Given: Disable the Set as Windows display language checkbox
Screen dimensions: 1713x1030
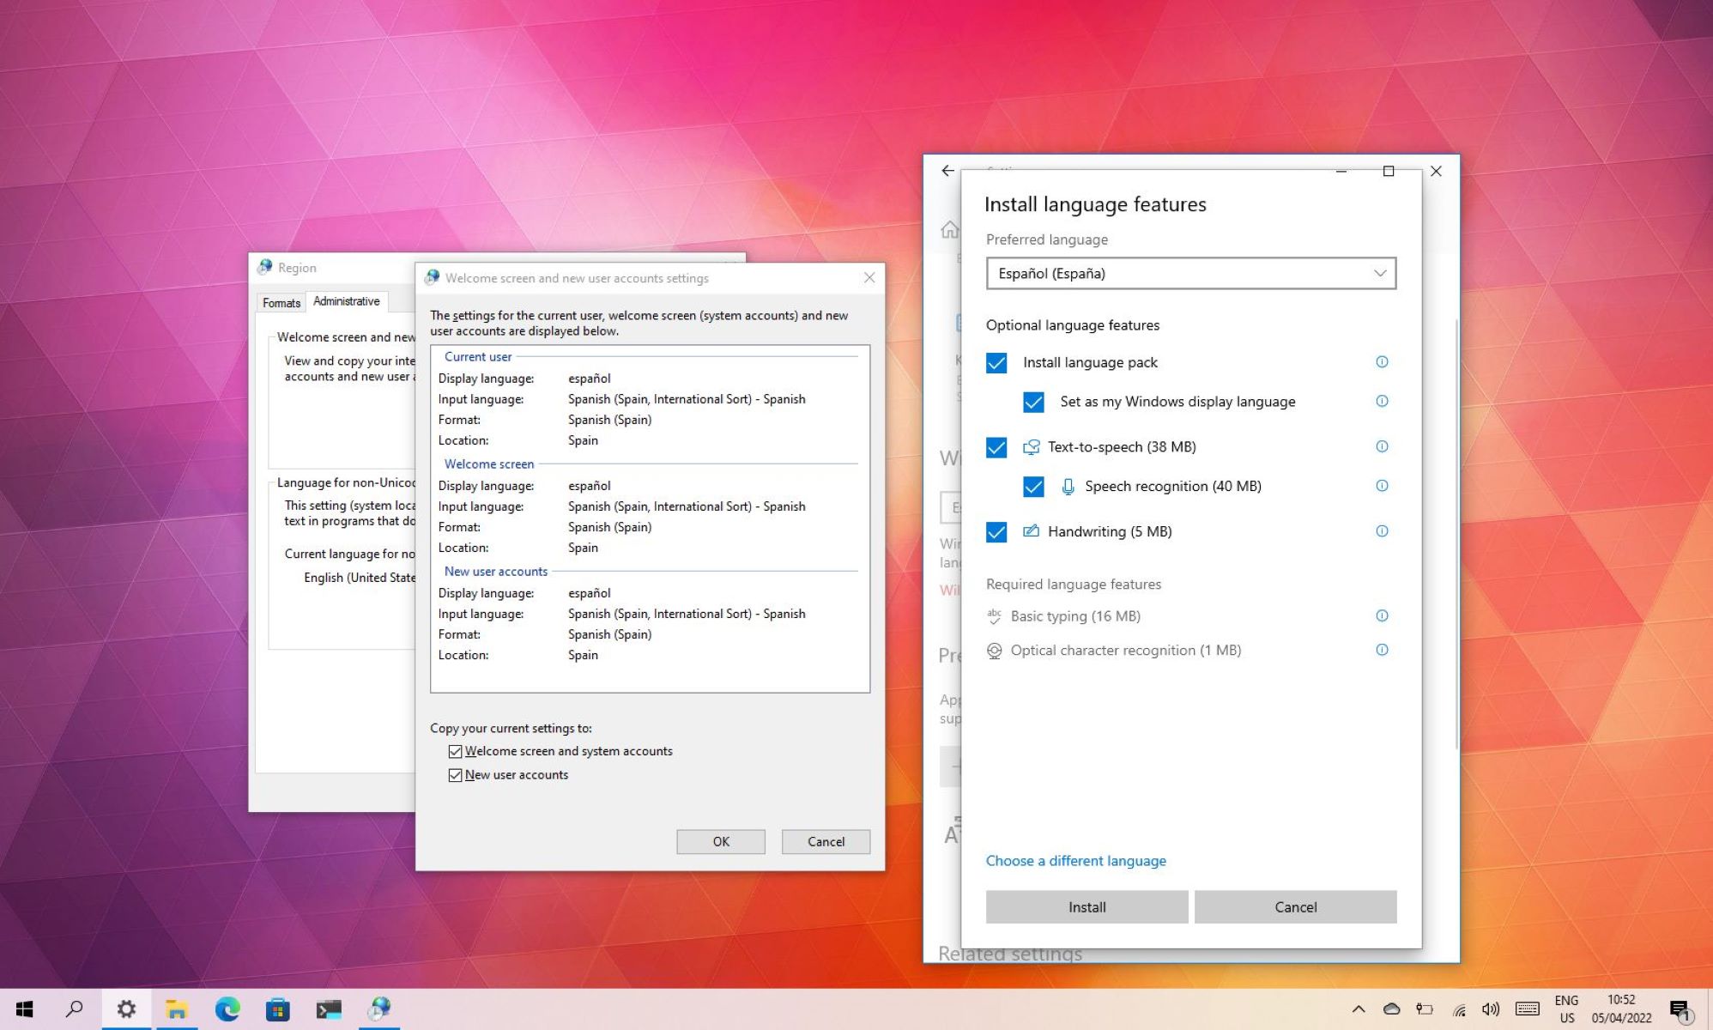Looking at the screenshot, I should (1032, 401).
